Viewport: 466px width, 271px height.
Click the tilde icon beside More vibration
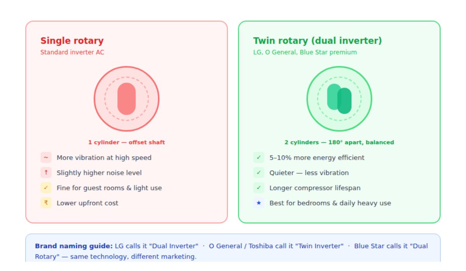(46, 157)
